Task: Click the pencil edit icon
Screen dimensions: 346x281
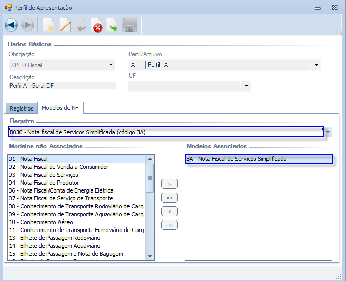Action: [64, 25]
